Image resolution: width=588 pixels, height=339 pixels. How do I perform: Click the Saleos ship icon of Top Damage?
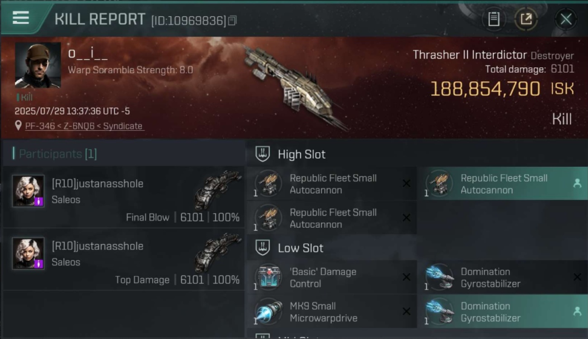pyautogui.click(x=218, y=253)
